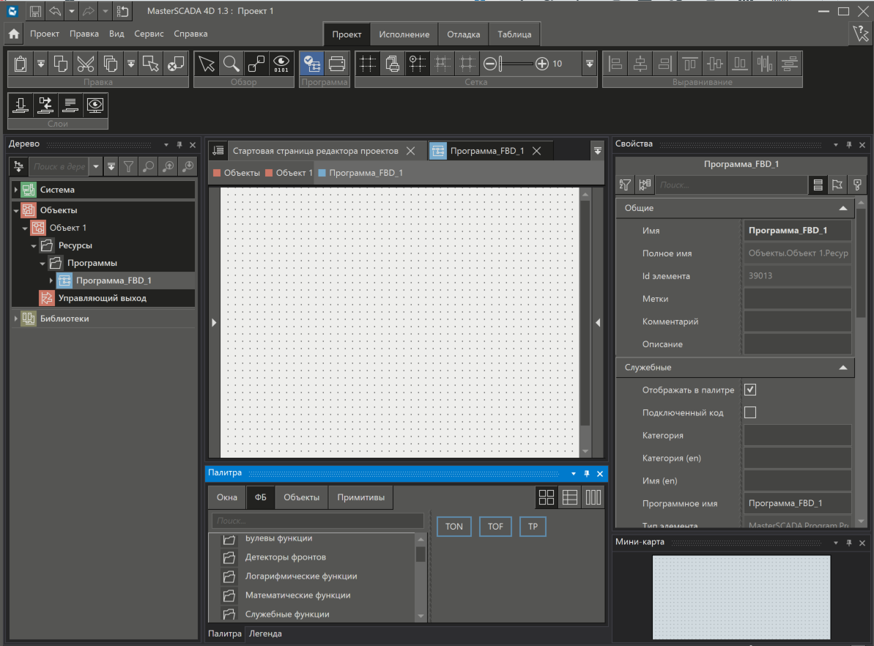Switch to the Отладка ribbon tab
Image resolution: width=874 pixels, height=646 pixels.
463,34
